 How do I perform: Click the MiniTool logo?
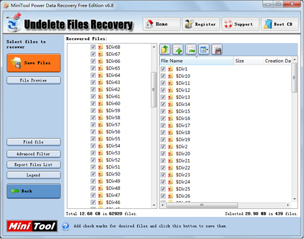click(x=32, y=226)
